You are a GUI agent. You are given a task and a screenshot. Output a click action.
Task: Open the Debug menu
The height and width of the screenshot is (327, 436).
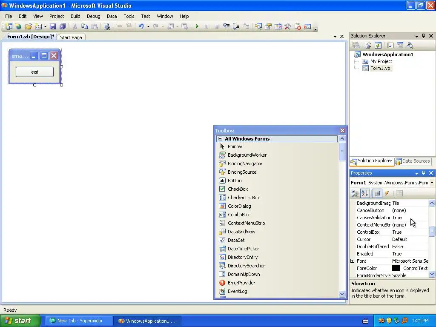[93, 16]
